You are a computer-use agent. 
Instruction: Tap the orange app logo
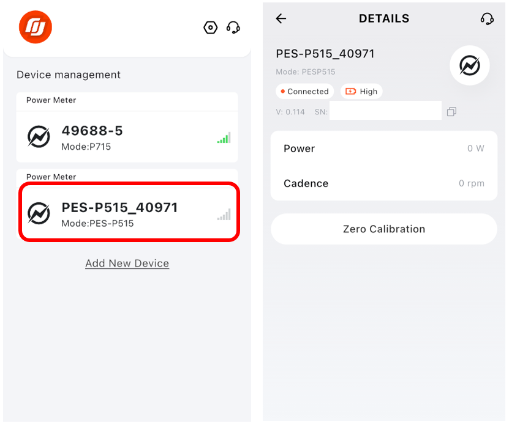click(x=36, y=27)
